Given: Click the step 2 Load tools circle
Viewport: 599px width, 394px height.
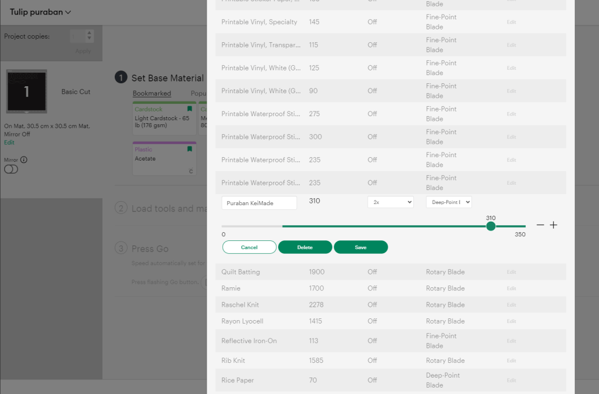Looking at the screenshot, I should pos(121,208).
